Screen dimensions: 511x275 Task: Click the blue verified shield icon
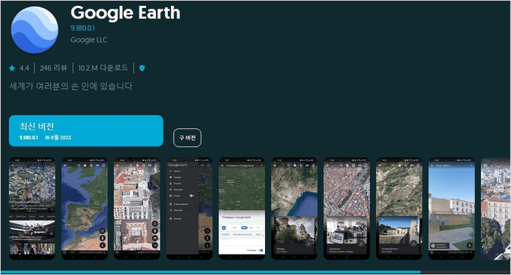tap(142, 68)
